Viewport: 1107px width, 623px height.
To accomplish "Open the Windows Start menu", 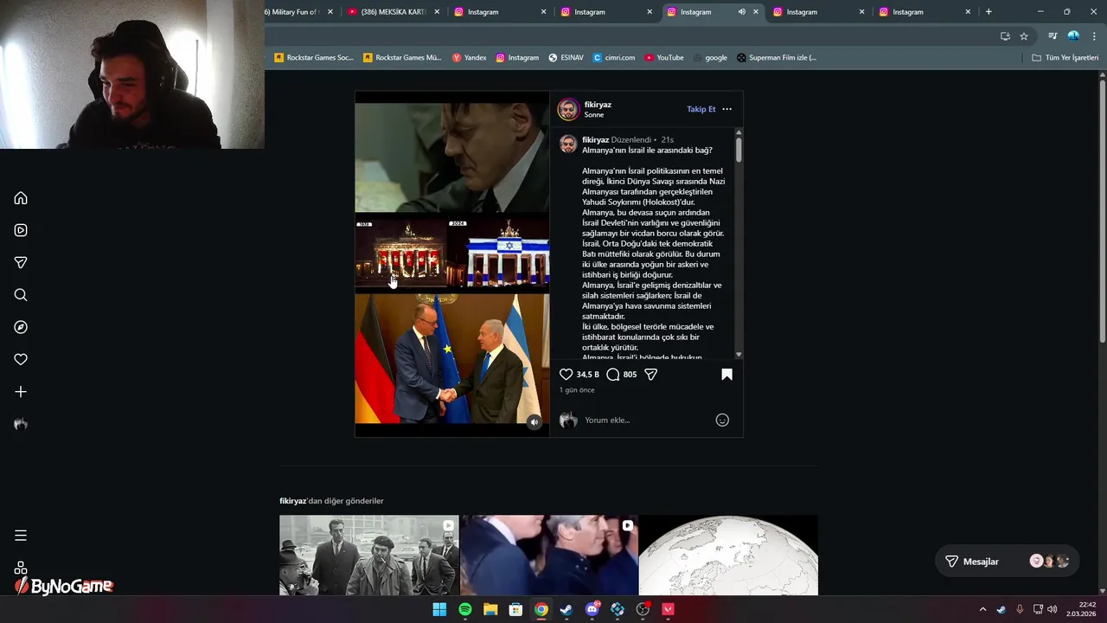I will [439, 609].
